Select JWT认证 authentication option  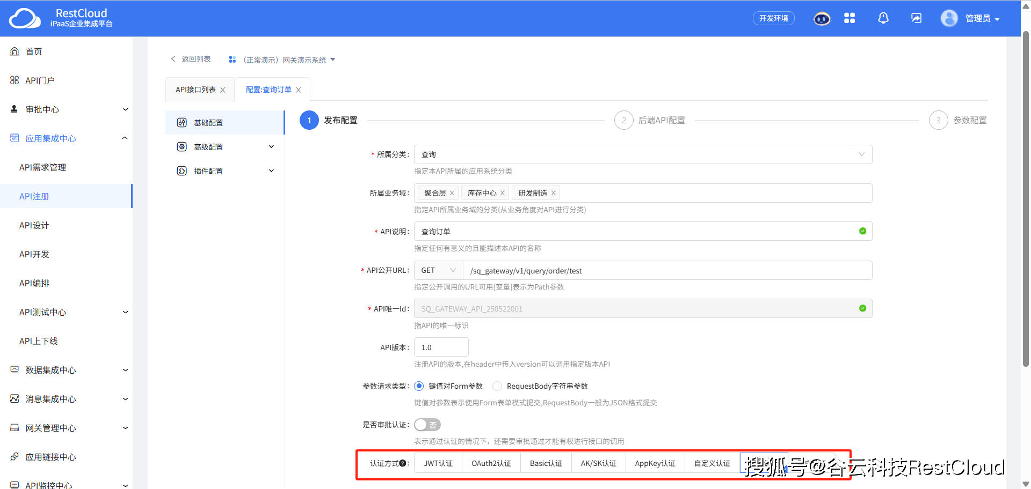coord(438,463)
